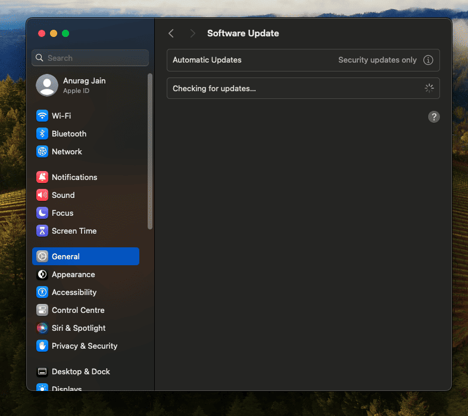Open the Siri & Spotlight icon
Image resolution: width=468 pixels, height=416 pixels.
(x=42, y=328)
